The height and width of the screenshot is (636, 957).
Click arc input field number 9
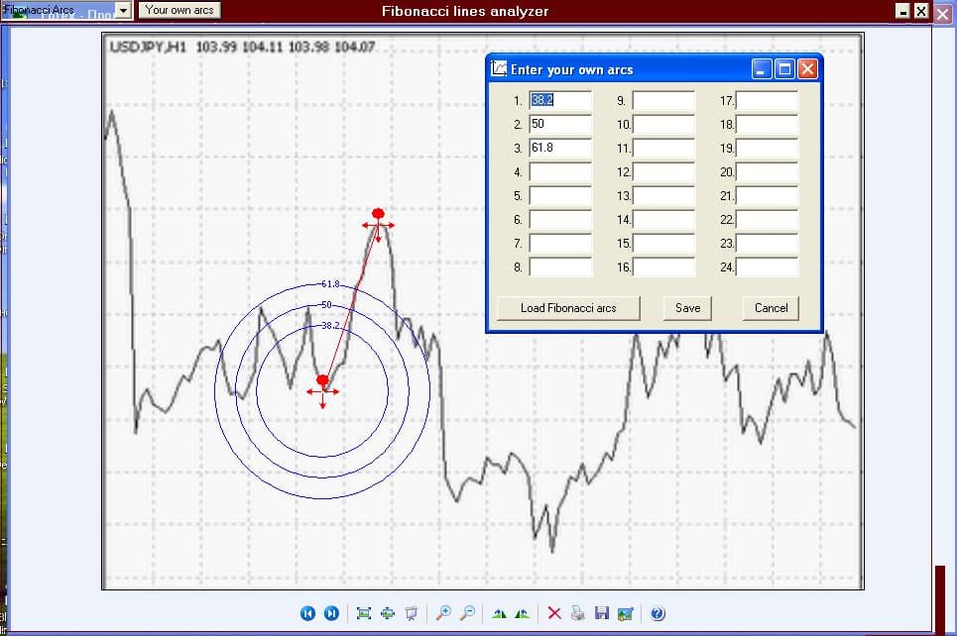click(663, 101)
